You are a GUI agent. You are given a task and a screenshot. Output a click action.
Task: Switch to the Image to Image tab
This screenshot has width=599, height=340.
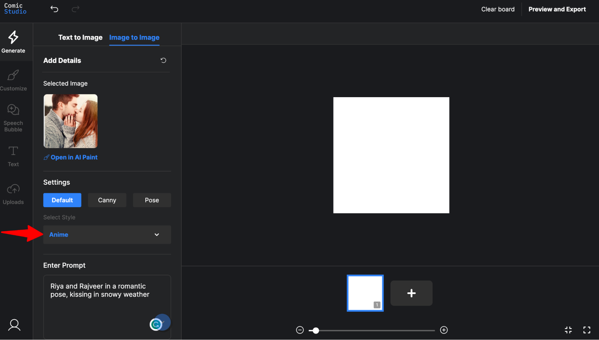click(134, 37)
